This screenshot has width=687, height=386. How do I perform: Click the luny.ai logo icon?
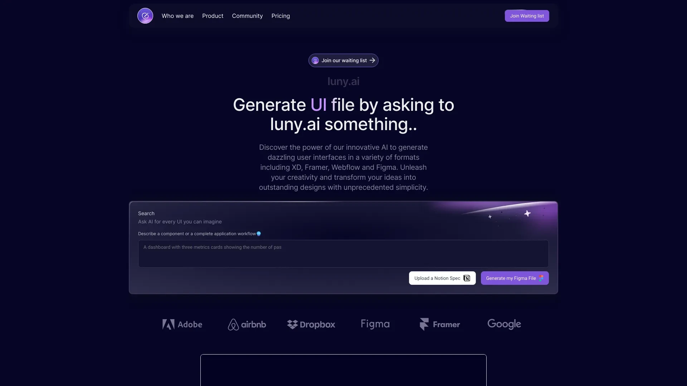(x=145, y=16)
